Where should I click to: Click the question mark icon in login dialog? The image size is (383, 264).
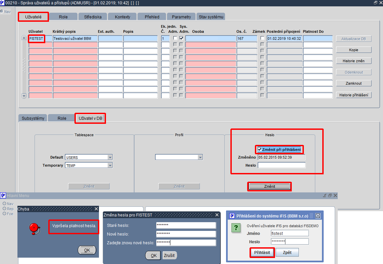coord(236,228)
